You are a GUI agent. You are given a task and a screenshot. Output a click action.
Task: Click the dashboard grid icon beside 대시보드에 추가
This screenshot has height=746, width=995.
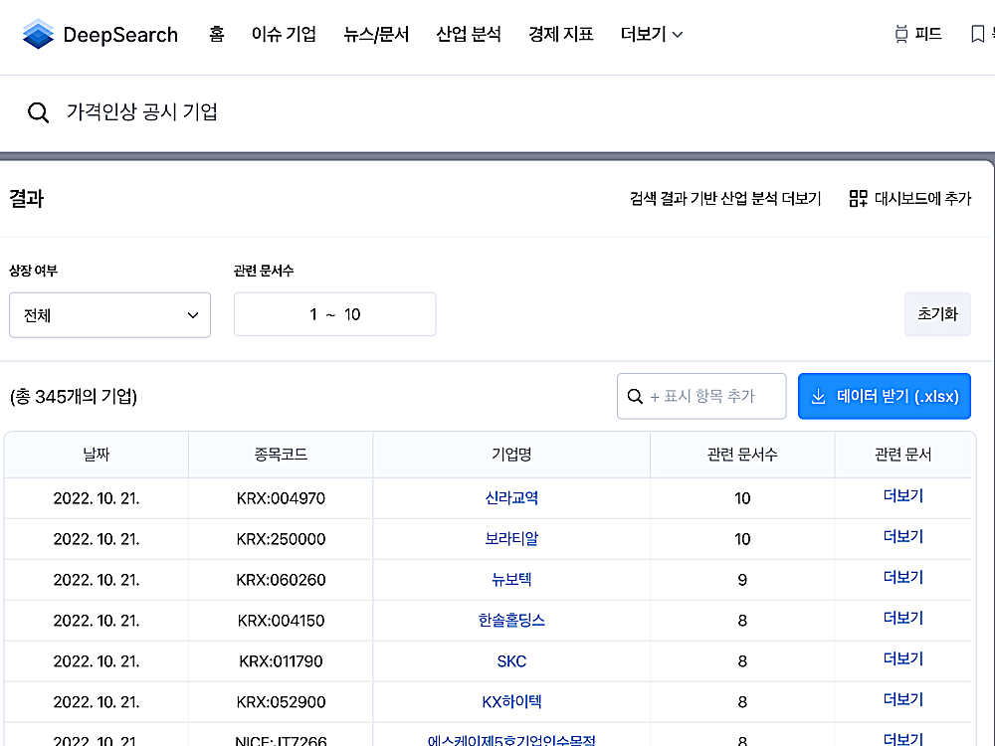tap(858, 198)
